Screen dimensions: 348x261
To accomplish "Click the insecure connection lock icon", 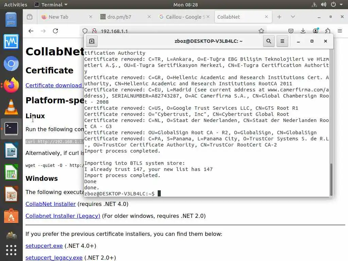I will coord(94,31).
